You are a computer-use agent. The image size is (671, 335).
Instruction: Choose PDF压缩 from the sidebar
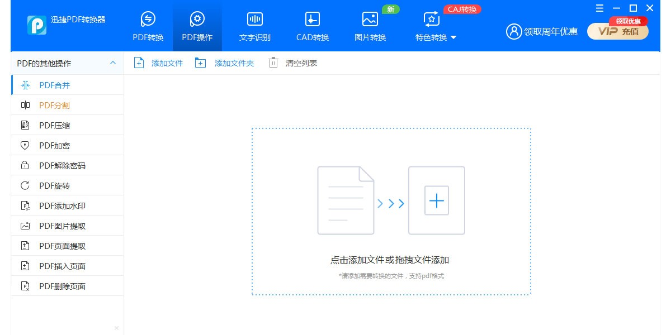54,125
